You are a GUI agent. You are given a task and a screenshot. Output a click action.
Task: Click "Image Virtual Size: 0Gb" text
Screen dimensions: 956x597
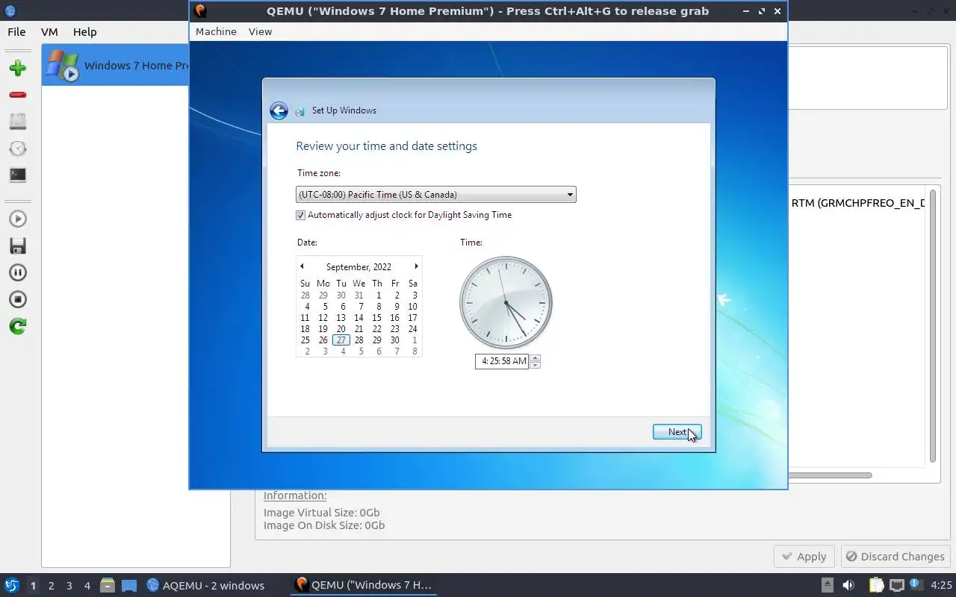pyautogui.click(x=322, y=513)
